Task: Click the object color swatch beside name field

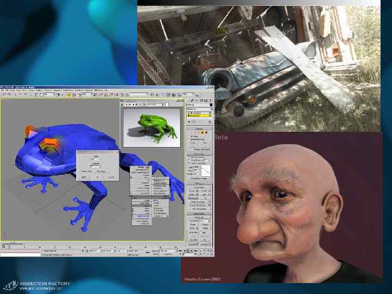Action: click(x=212, y=106)
